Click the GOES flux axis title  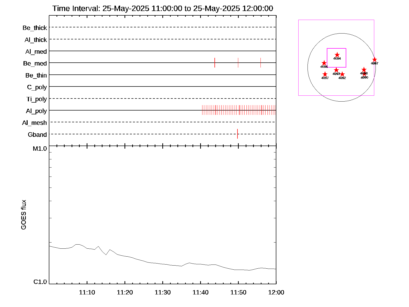[x=24, y=215]
